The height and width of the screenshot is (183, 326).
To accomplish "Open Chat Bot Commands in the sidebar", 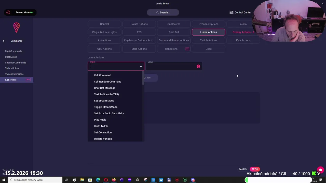I will [16, 63].
